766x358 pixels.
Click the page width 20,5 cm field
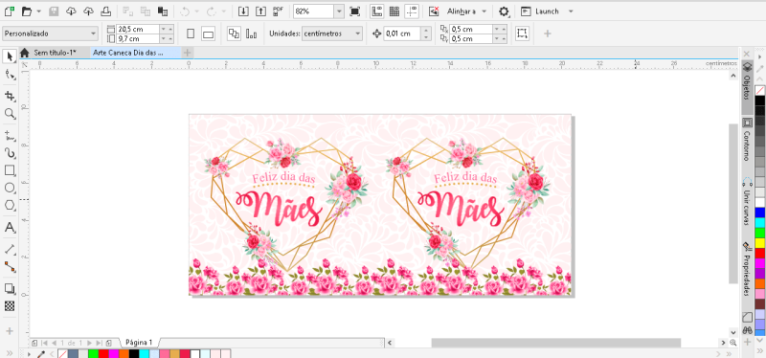138,29
